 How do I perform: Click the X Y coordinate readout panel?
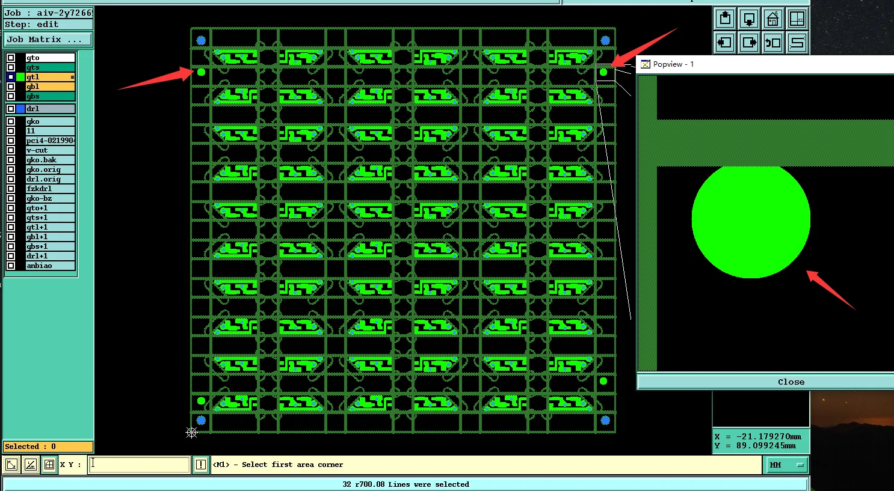[761, 441]
